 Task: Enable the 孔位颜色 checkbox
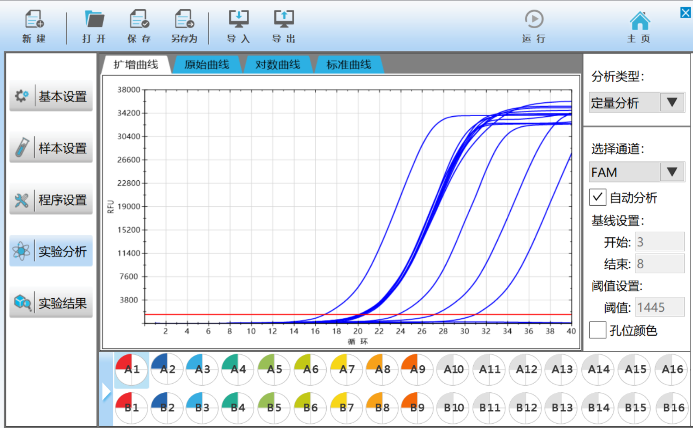pos(597,330)
